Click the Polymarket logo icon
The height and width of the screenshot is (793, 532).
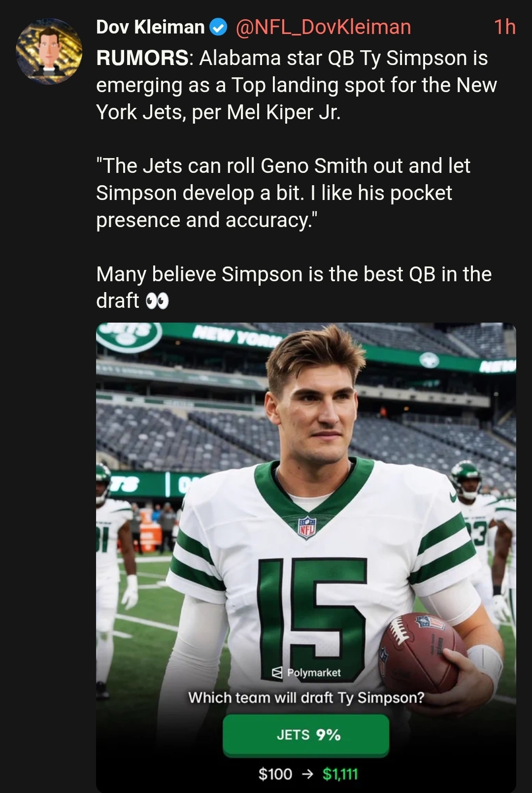[x=277, y=673]
